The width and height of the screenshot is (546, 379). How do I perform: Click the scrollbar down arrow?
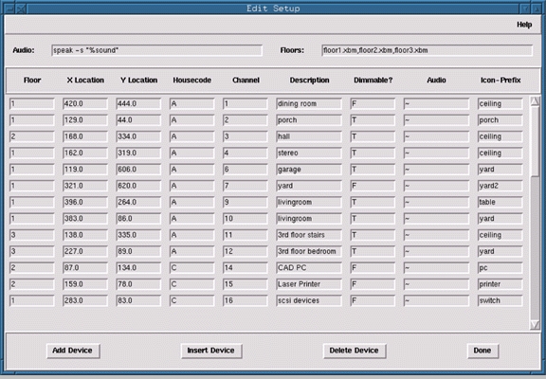click(x=535, y=325)
